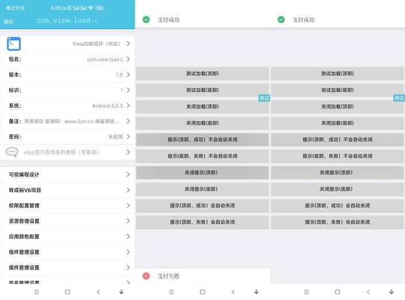Viewport: 405px width, 300px height.
Task: Open 转成裕V6项目 menu entry
Action: click(x=67, y=190)
